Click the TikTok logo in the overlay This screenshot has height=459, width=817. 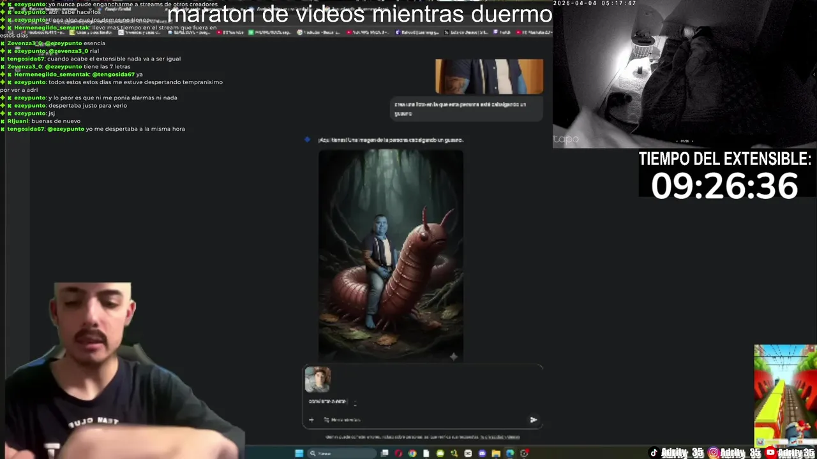coord(654,453)
